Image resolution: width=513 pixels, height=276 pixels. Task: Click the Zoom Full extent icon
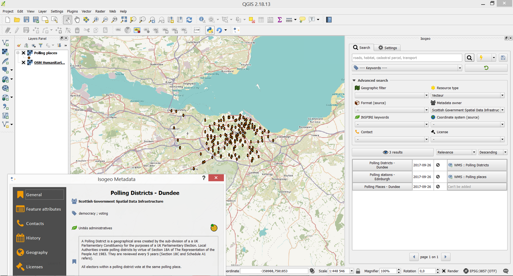[x=124, y=20]
